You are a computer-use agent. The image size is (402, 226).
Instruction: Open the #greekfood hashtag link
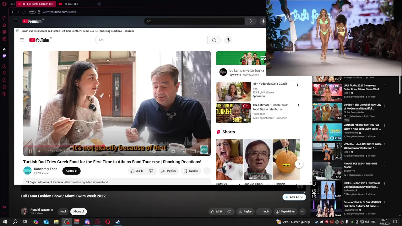100,182
